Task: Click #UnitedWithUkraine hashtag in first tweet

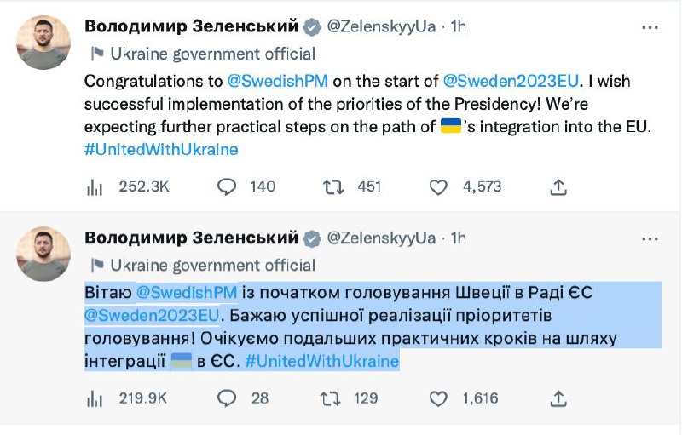Action: coord(161,149)
